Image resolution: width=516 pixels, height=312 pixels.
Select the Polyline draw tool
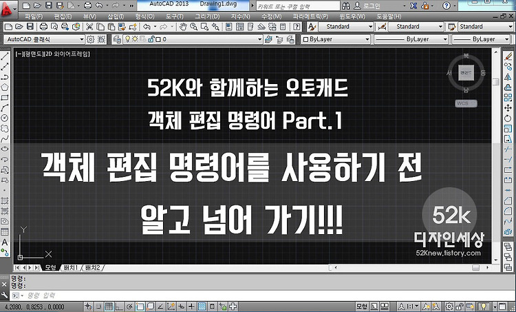click(5, 77)
